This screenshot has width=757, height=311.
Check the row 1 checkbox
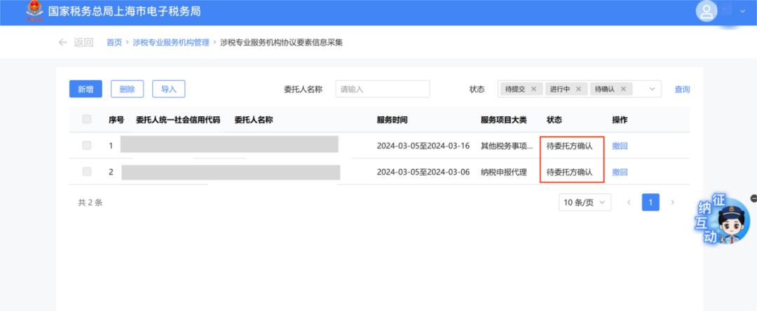point(87,146)
